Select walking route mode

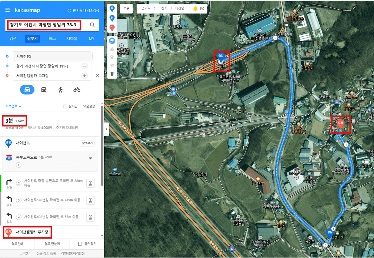[x=60, y=90]
